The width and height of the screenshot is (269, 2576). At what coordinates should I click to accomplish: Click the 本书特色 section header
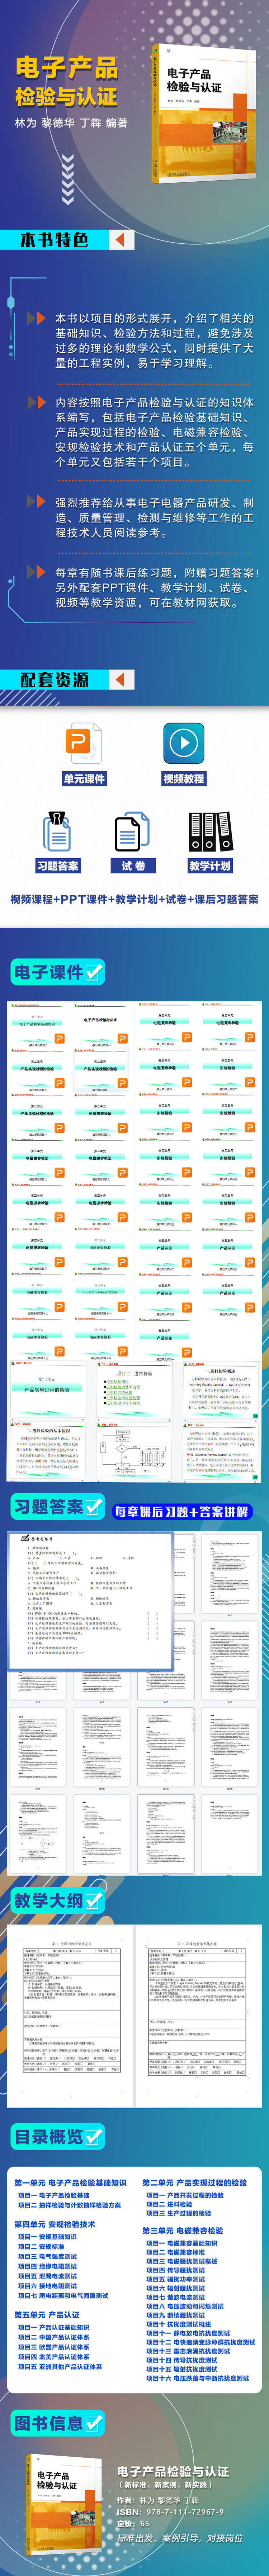55,240
